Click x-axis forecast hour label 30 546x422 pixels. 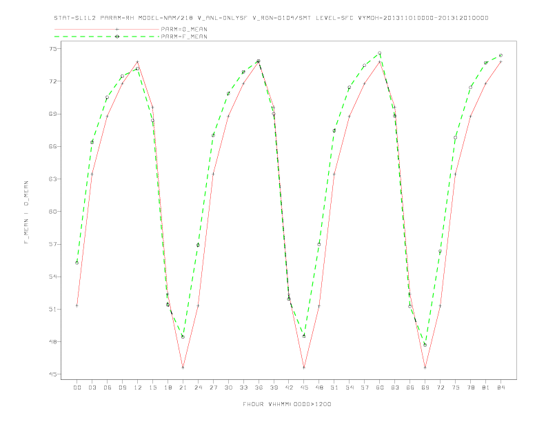coord(228,388)
